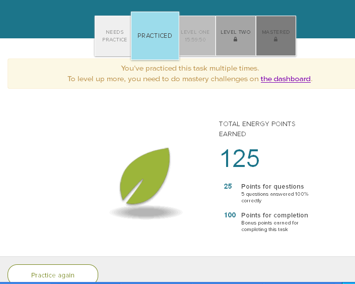Click the 'practiced this task multiple times' message
Screen dimensions: 355x284
(x=190, y=68)
